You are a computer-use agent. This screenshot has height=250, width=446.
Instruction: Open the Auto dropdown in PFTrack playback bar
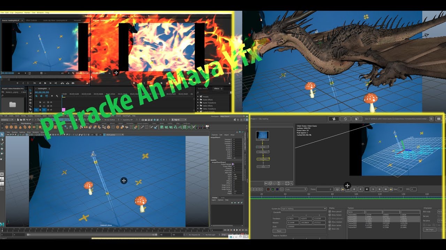pos(296,189)
